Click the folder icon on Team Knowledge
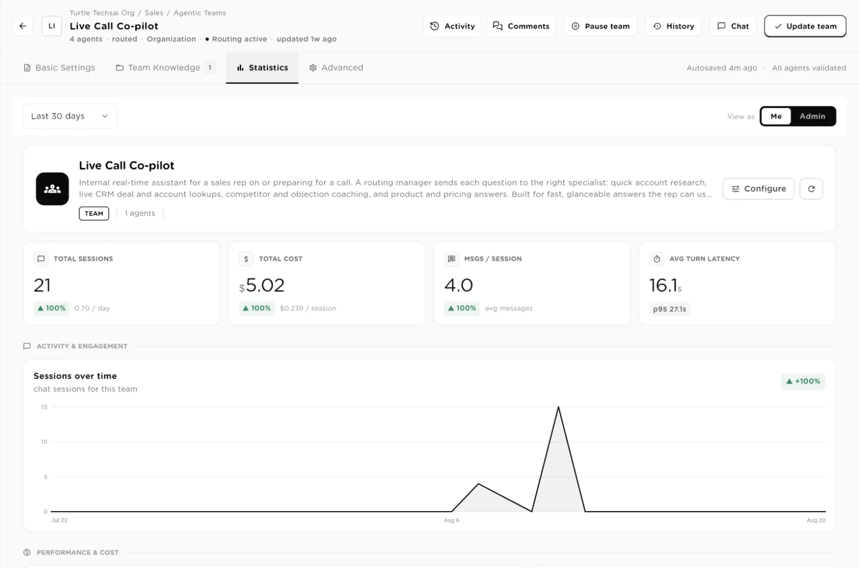 point(120,68)
